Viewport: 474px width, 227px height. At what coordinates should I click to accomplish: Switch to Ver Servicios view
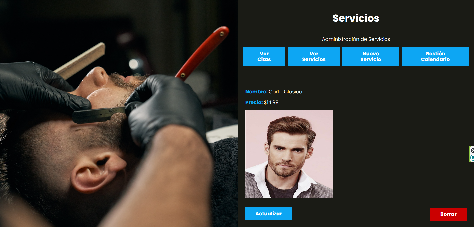click(314, 57)
